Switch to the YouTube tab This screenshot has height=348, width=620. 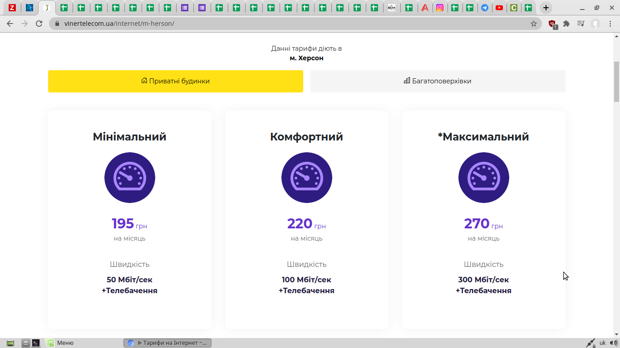[499, 8]
